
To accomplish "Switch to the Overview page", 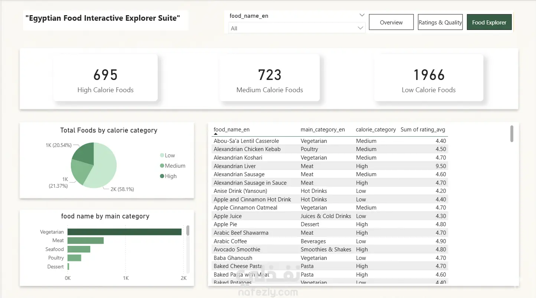I will (391, 22).
